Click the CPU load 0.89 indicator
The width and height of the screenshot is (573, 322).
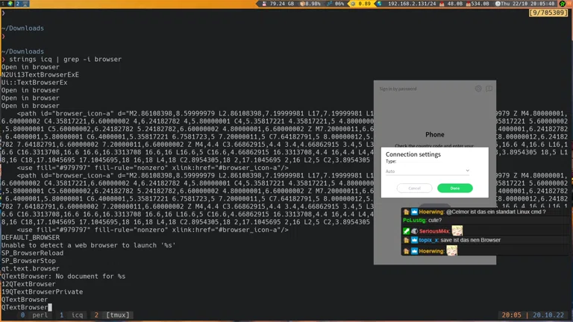point(364,4)
